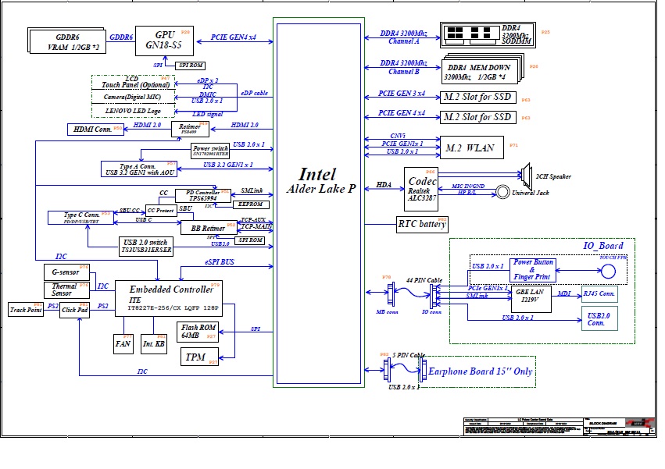Click the Universal Jack circle symbol

502,192
